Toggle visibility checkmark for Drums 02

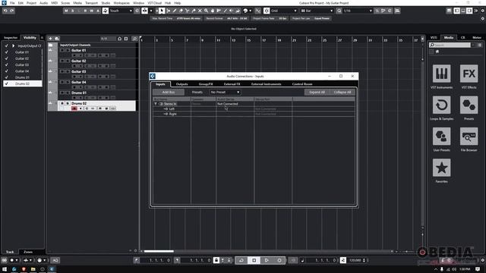click(7, 83)
